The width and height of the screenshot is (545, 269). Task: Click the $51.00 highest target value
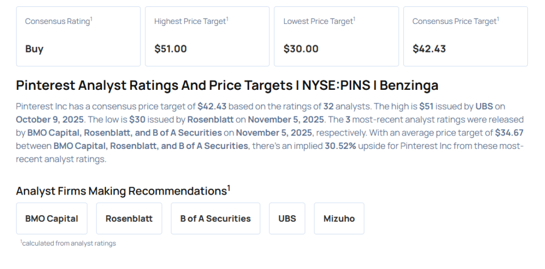point(170,49)
